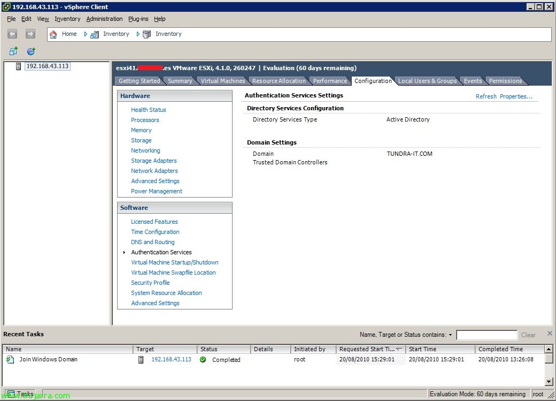
Task: Open the Inventory menu
Action: (67, 19)
